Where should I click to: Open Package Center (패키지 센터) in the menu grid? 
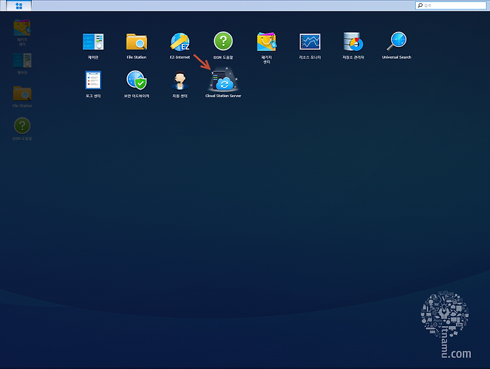[267, 42]
